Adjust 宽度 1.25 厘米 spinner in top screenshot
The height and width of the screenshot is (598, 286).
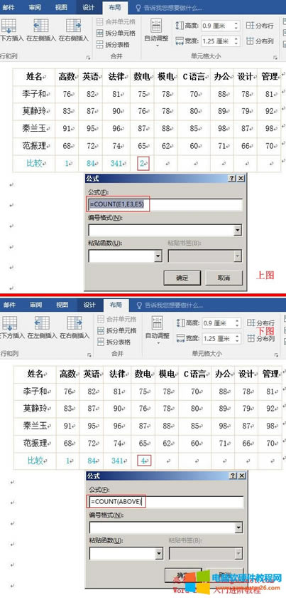[x=236, y=41]
